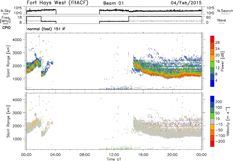Select the '3000' tick in the velocity panel
Image resolution: width=233 pixels, height=161 pixels.
coord(17,113)
